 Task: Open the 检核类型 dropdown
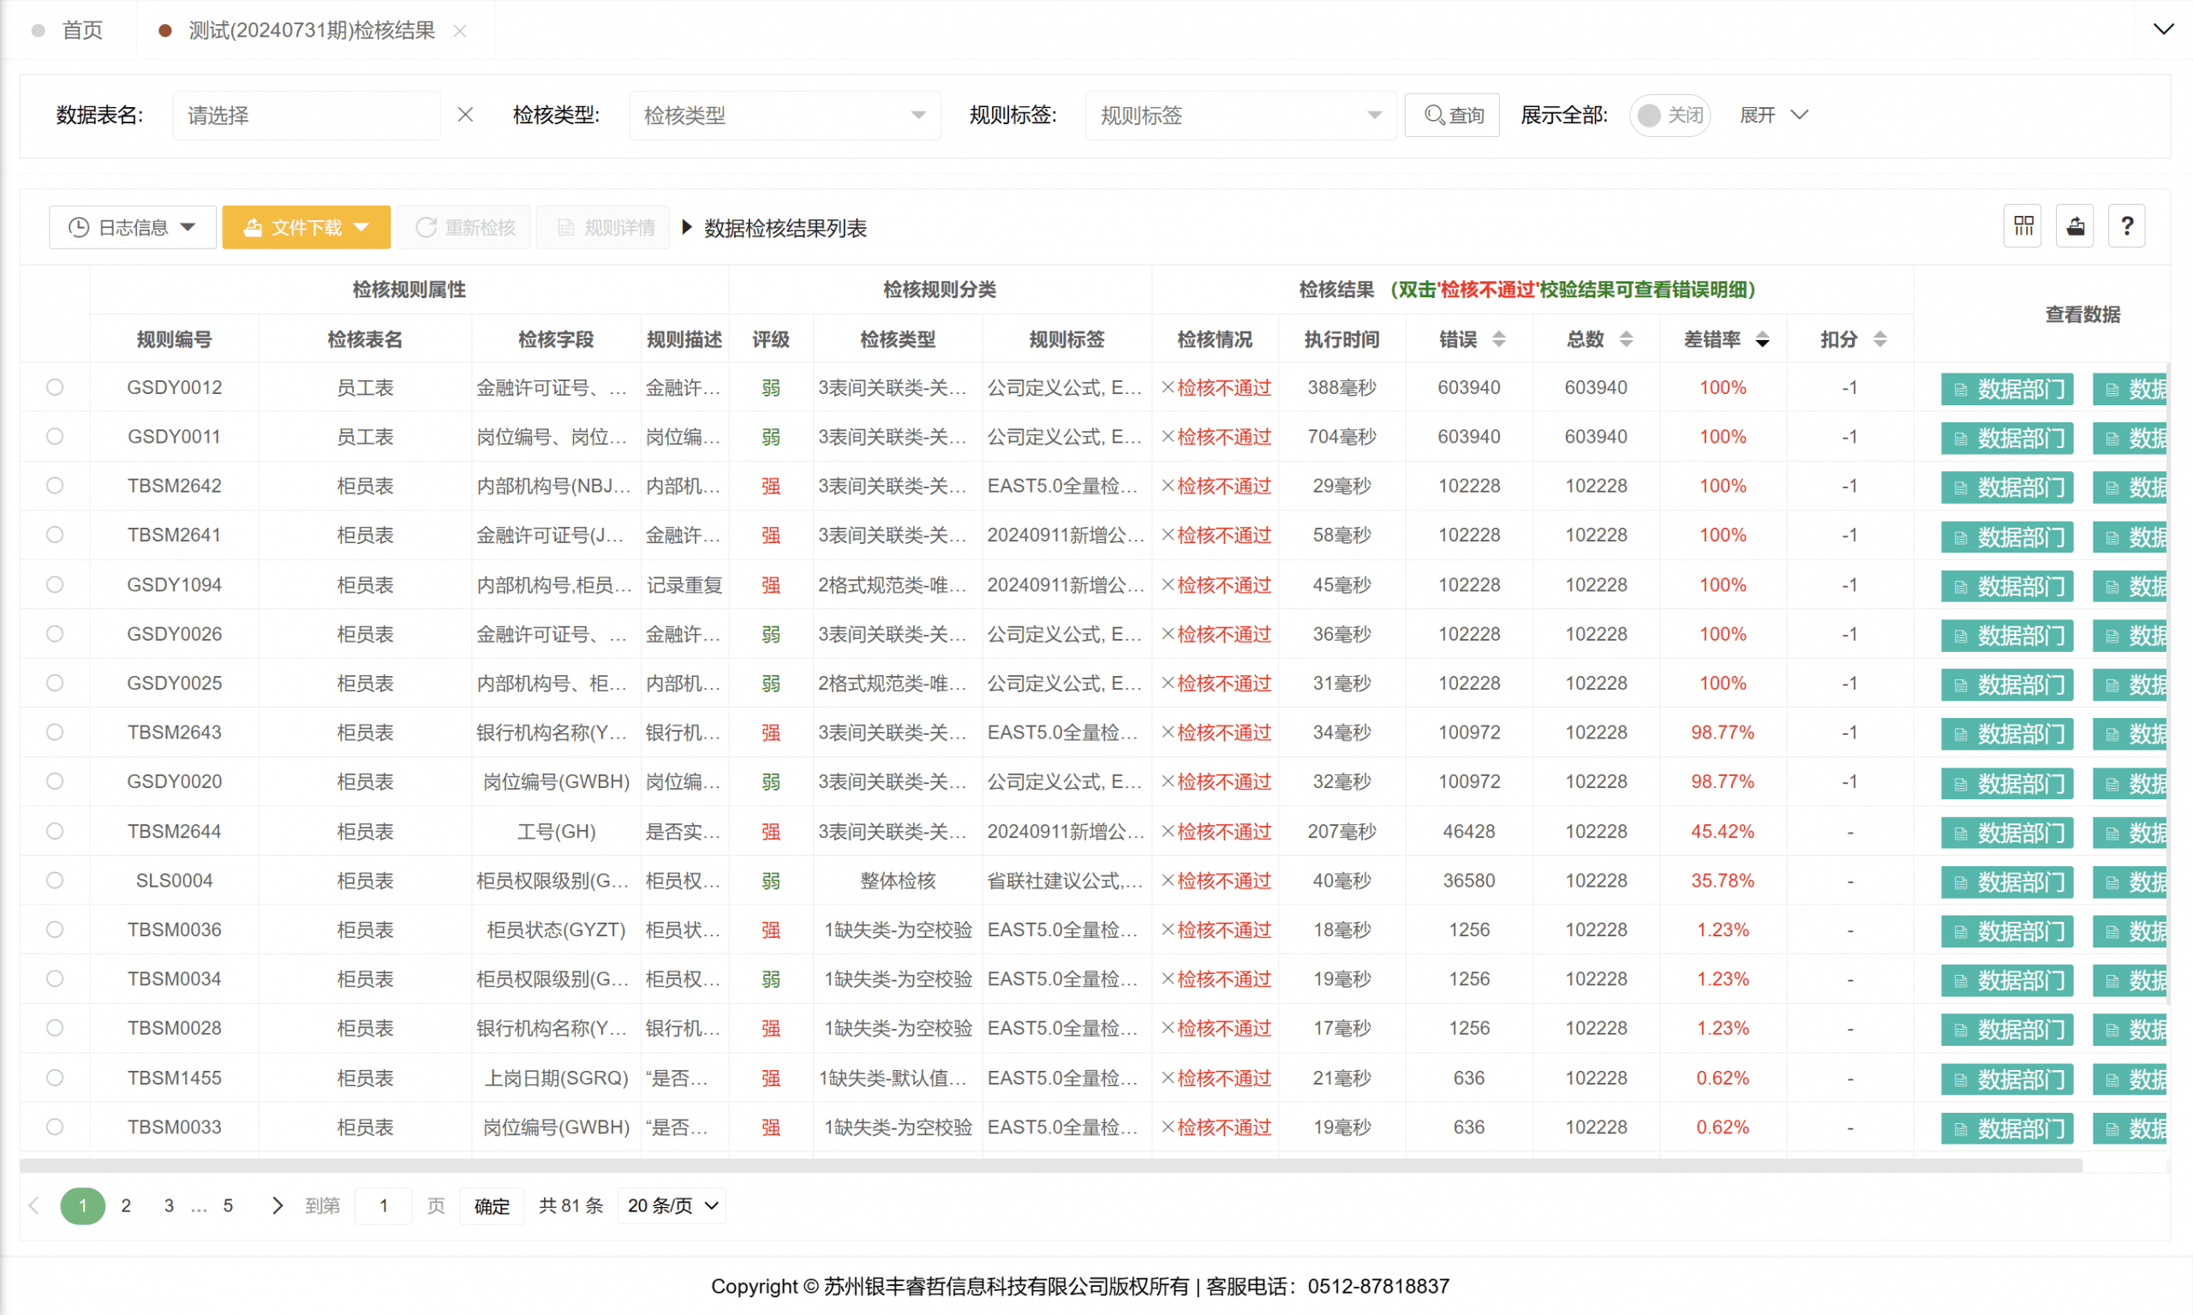[x=783, y=115]
